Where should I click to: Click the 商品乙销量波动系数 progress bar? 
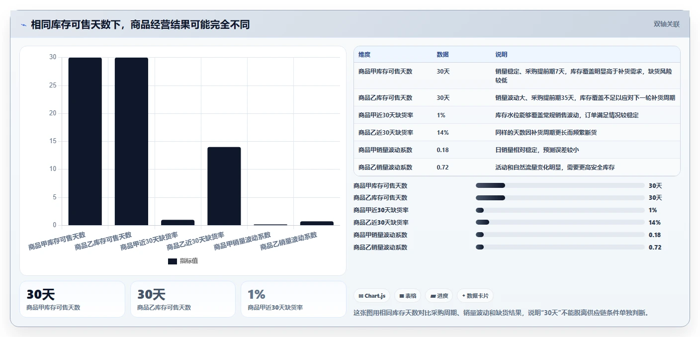[x=560, y=247]
